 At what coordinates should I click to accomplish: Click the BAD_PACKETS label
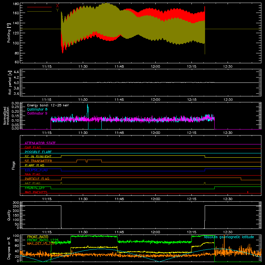coord(36,192)
